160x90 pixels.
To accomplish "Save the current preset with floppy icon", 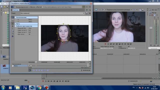I will pyautogui.click(x=87, y=13).
